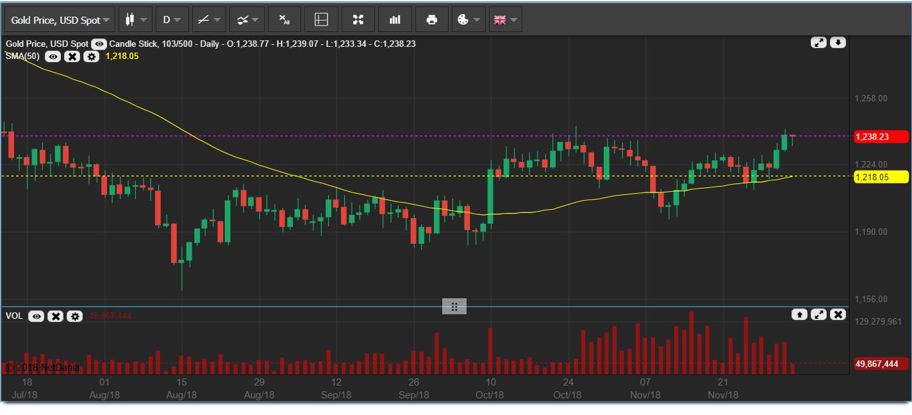912x415 pixels.
Task: Open the Gold Price, USD Spot instrument dropdown
Action: tap(60, 20)
